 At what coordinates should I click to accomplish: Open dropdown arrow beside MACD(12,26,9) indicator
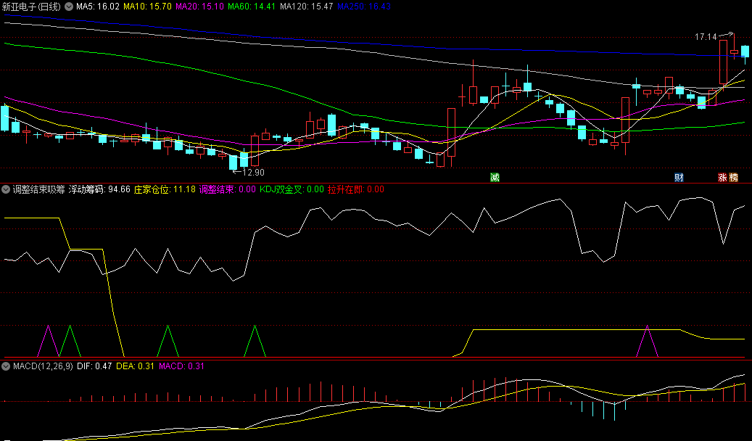pyautogui.click(x=6, y=366)
